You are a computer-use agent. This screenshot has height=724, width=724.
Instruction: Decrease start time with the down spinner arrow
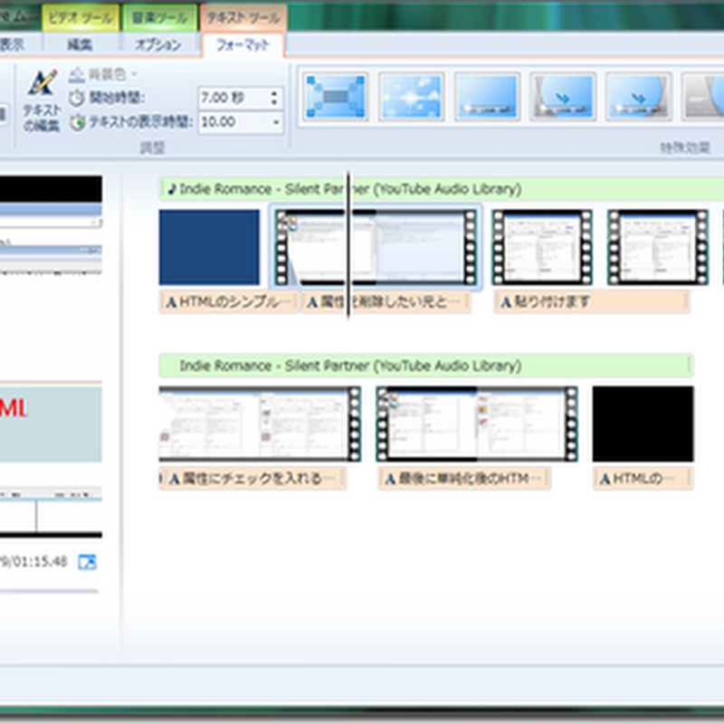point(275,103)
